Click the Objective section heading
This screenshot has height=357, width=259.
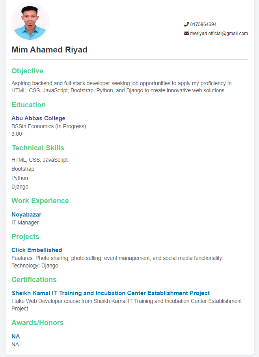[27, 71]
